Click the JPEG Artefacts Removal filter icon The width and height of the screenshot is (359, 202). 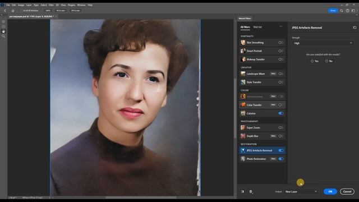[x=243, y=150]
